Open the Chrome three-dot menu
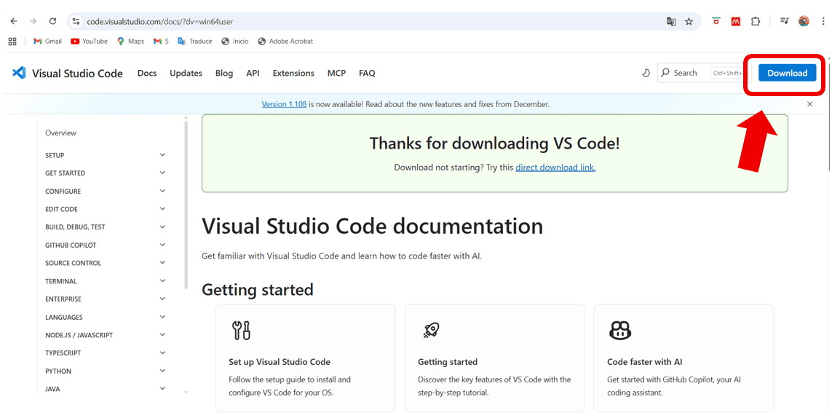832x413 pixels. [x=823, y=21]
